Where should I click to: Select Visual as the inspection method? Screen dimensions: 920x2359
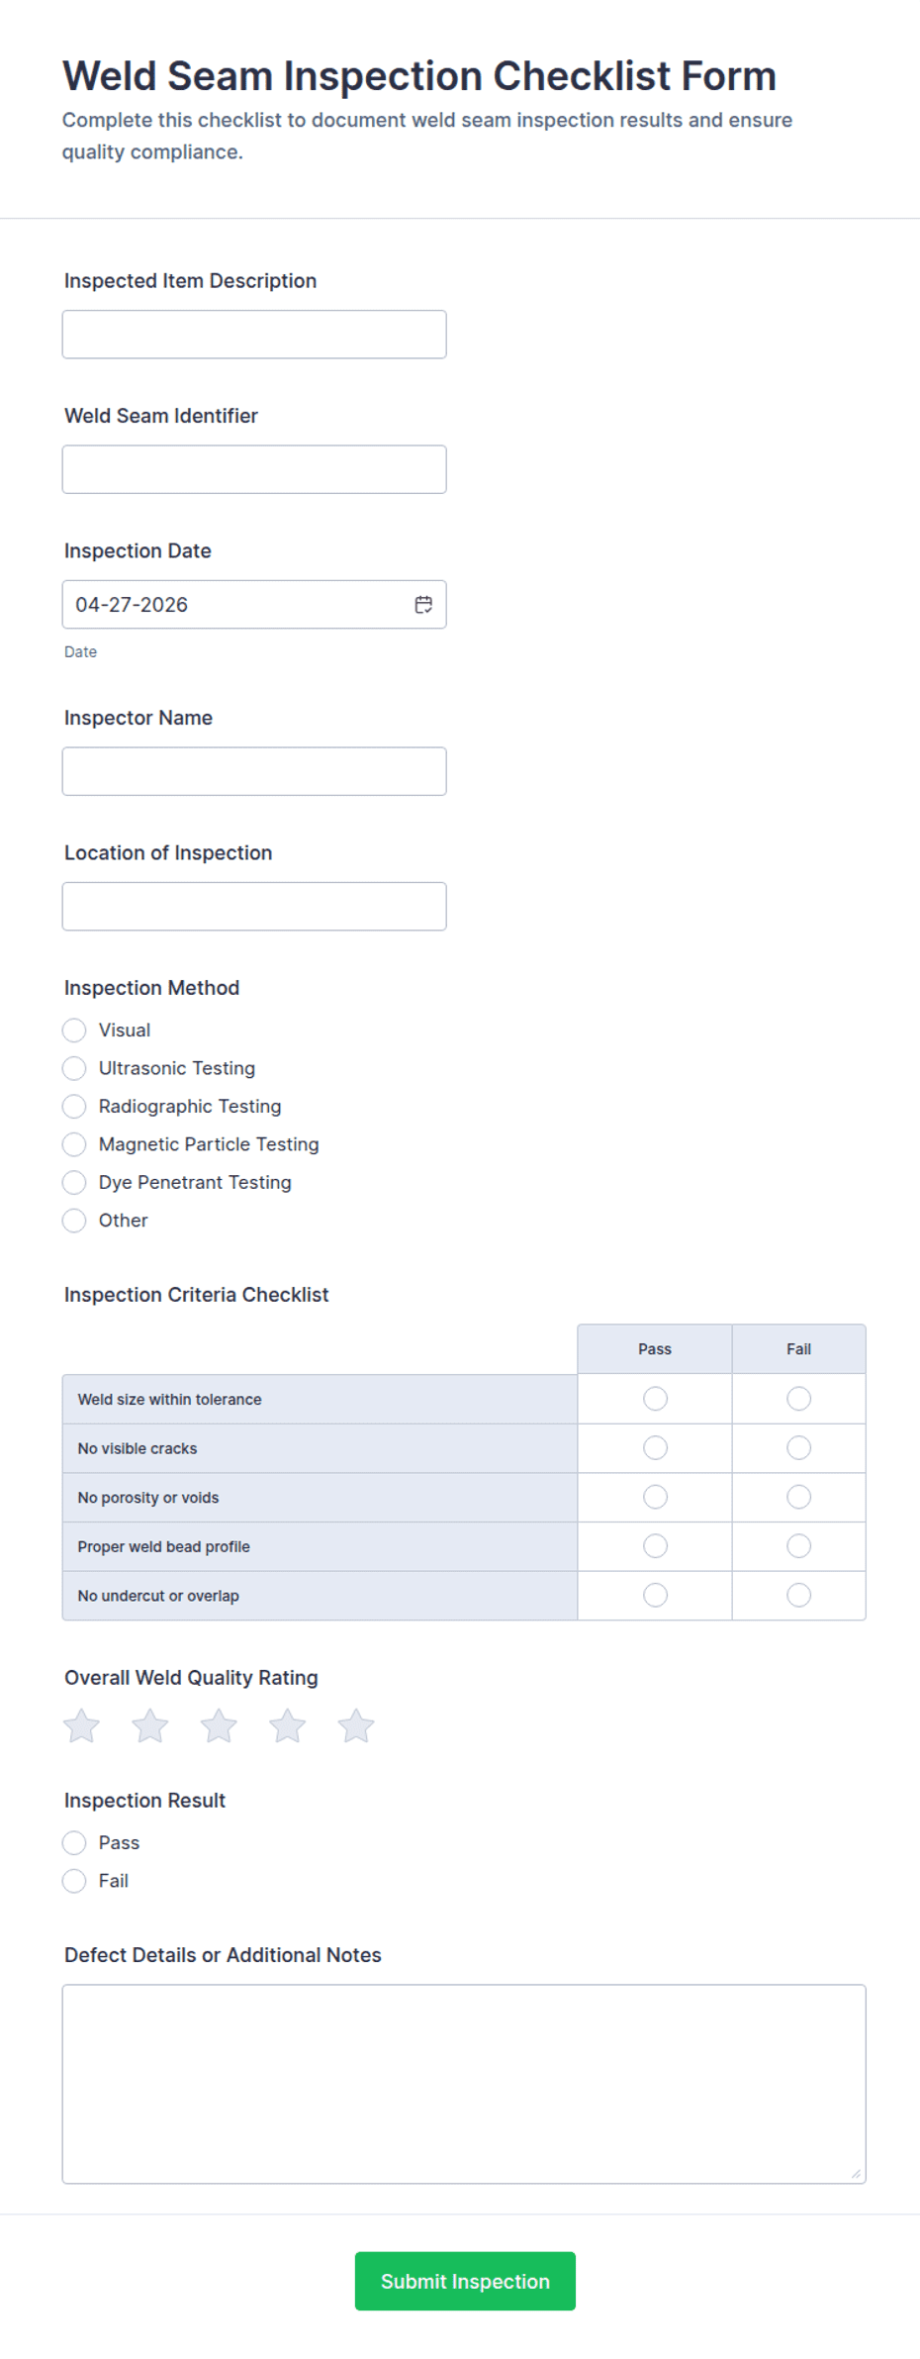click(74, 1030)
